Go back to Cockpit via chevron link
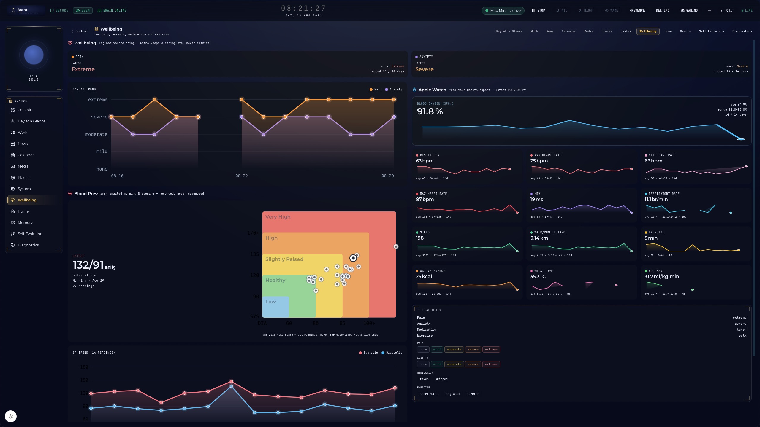The image size is (760, 427). (x=80, y=31)
